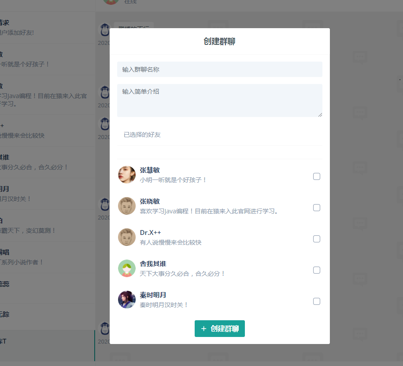Viewport: 403px width, 366px height.
Task: Select 张晓敏 friend checkbox
Action: tap(316, 207)
